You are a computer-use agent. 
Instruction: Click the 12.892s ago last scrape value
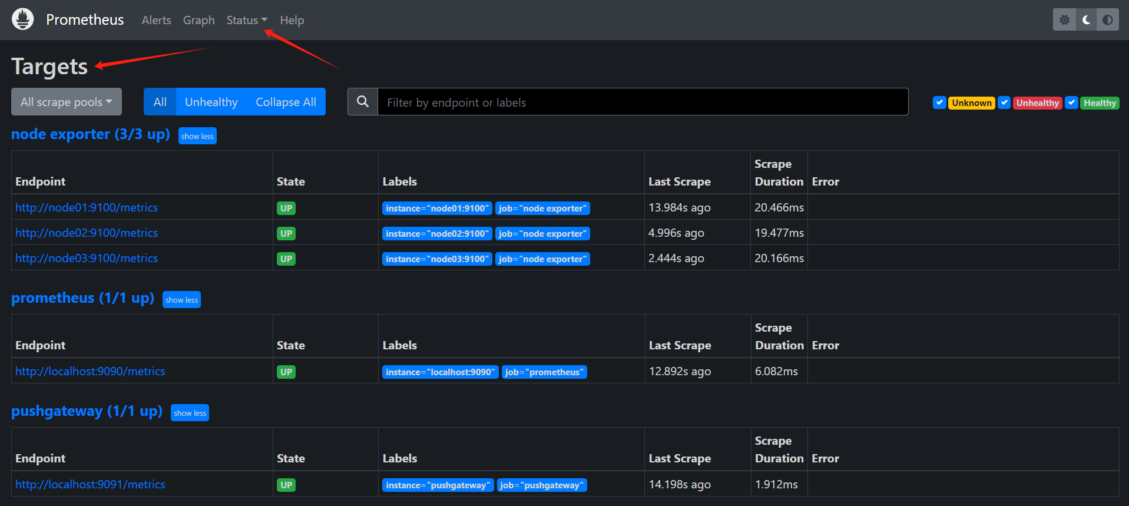(x=680, y=371)
